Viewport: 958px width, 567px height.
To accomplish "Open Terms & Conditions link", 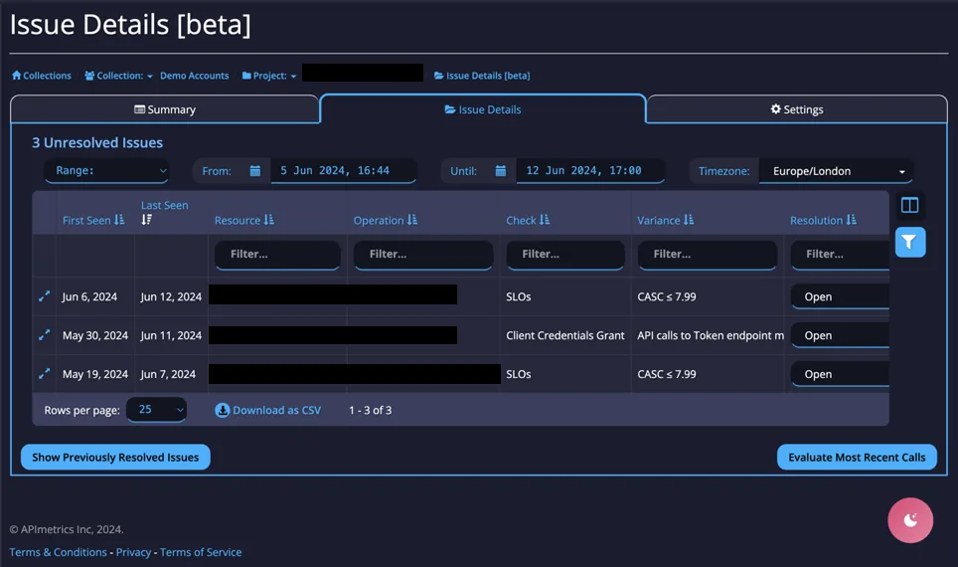I will pos(58,552).
